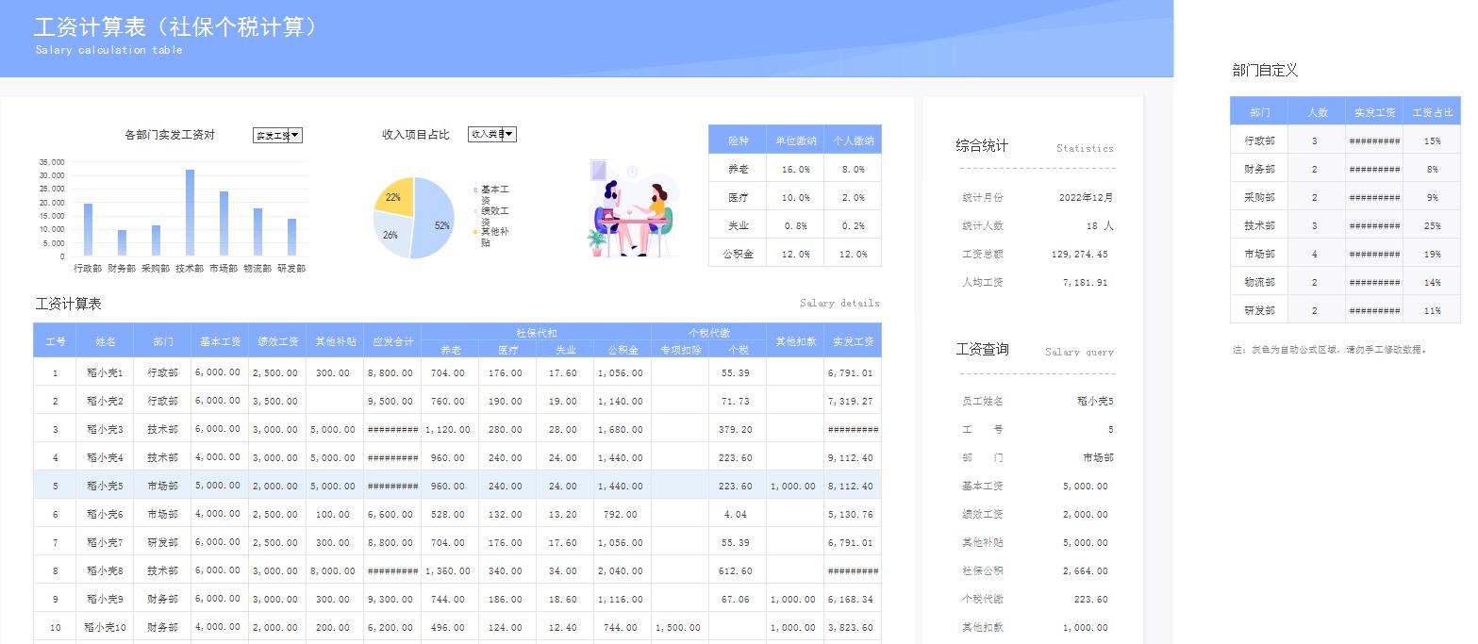Open the 实发工资 filter dropdown above bar chart
1478x644 pixels.
(x=277, y=135)
